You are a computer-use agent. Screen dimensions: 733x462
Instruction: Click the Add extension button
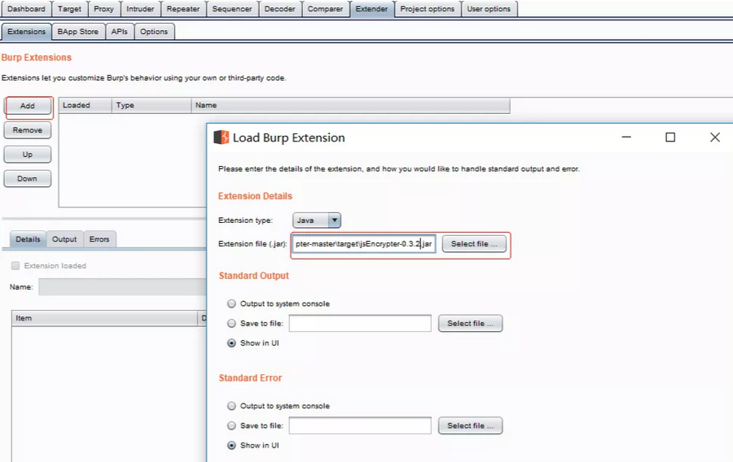click(x=28, y=106)
